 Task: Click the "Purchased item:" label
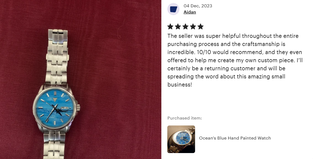pos(185,118)
